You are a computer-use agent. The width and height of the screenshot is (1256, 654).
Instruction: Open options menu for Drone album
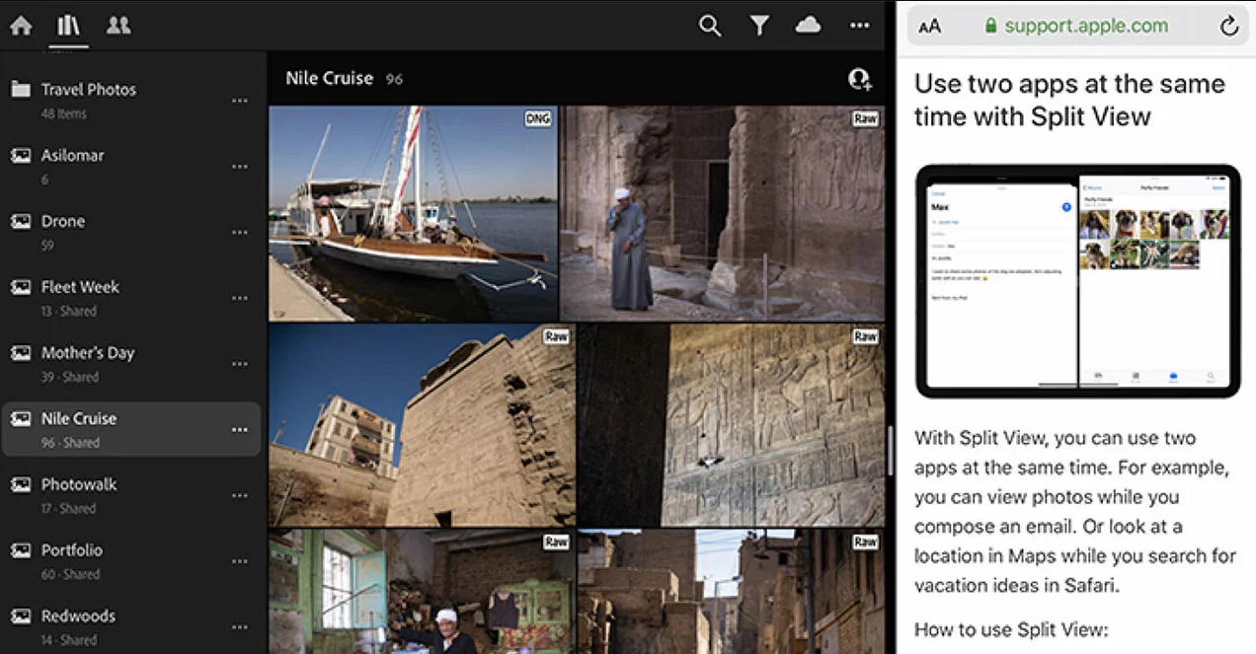tap(240, 232)
